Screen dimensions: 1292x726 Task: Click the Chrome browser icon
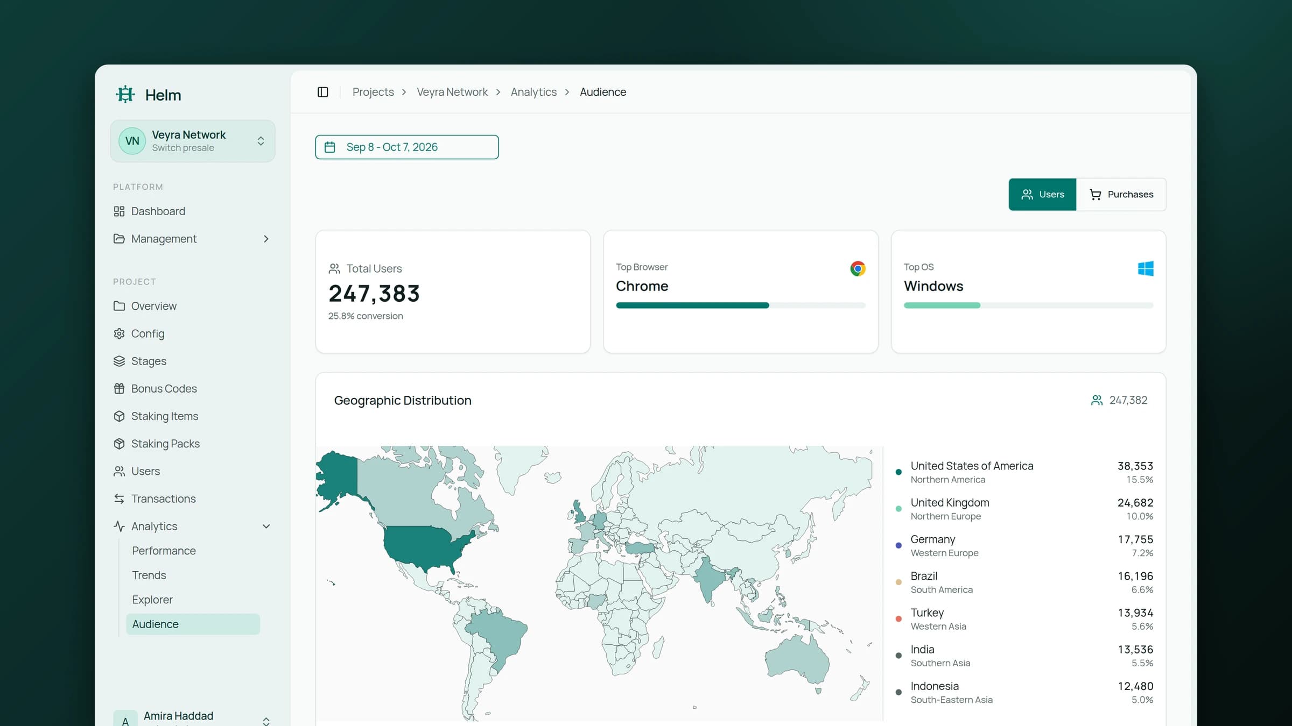pyautogui.click(x=858, y=268)
